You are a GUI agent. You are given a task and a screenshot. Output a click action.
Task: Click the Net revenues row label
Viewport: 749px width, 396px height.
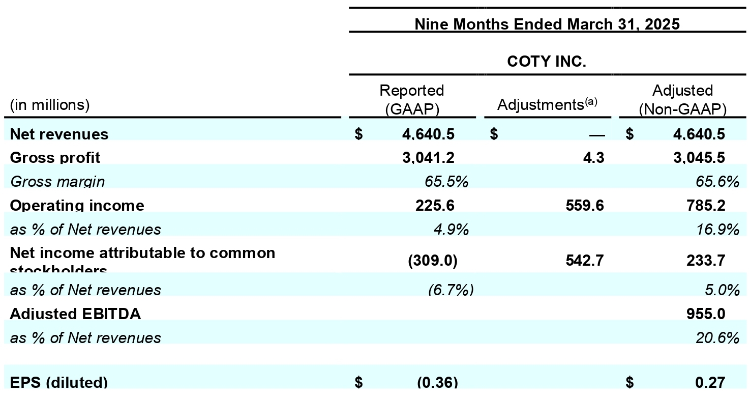click(59, 134)
